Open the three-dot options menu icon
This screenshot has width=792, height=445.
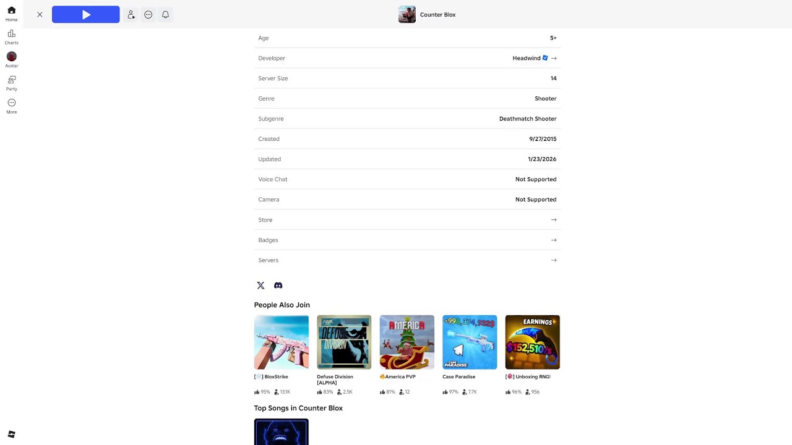148,14
